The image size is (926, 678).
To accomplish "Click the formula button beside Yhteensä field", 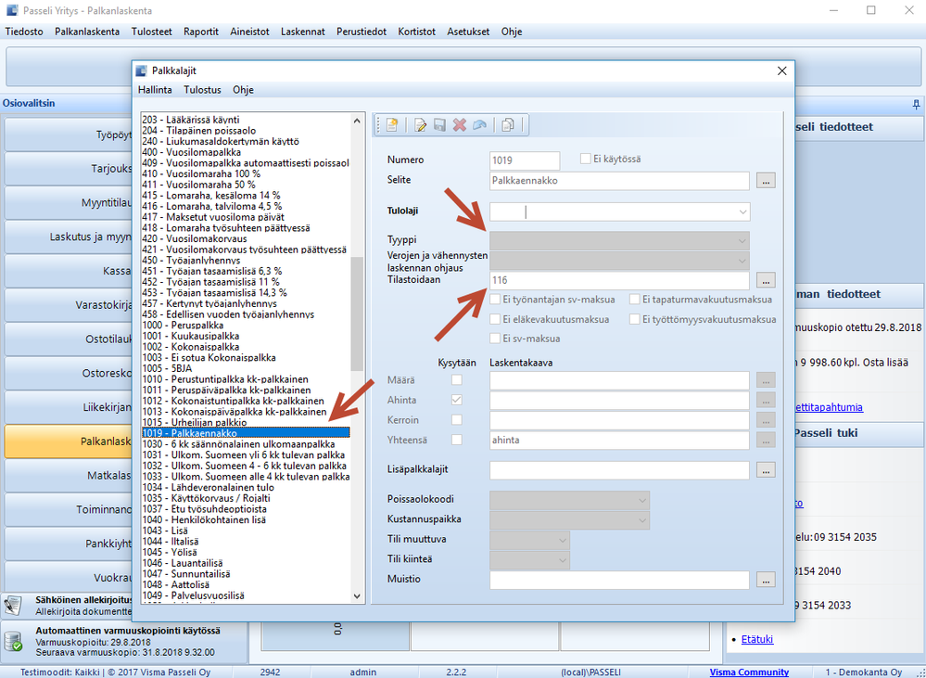I will [766, 441].
